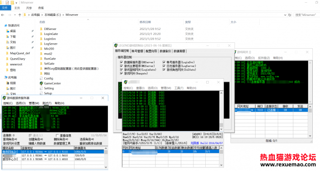The image size is (320, 171).
Task: Open the RunGate folder icon
Action: (41, 59)
